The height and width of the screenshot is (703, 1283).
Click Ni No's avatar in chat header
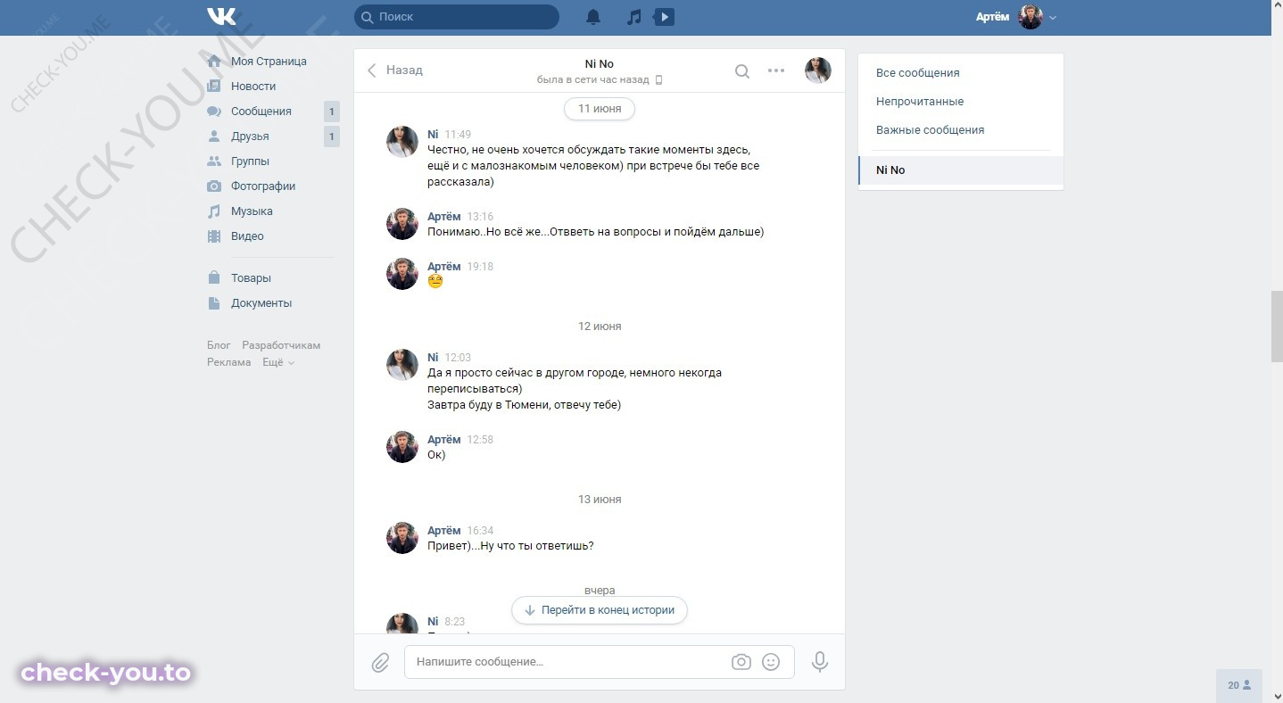pyautogui.click(x=818, y=70)
